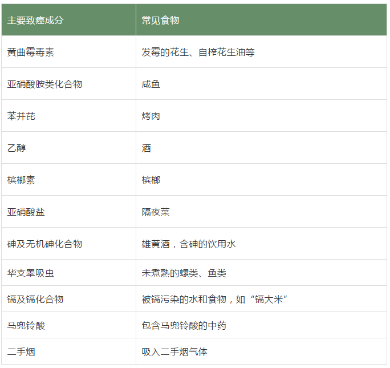This screenshot has height=368, width=390.
Task: Click the 包含马兜铃酸的中药 cell
Action: point(184,325)
